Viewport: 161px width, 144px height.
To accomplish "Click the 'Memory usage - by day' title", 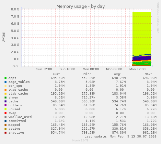I will 81,7.
